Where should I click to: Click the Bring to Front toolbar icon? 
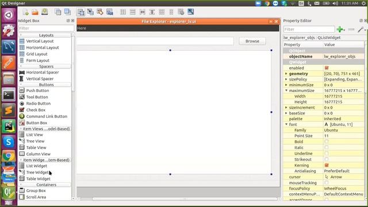(x=67, y=11)
